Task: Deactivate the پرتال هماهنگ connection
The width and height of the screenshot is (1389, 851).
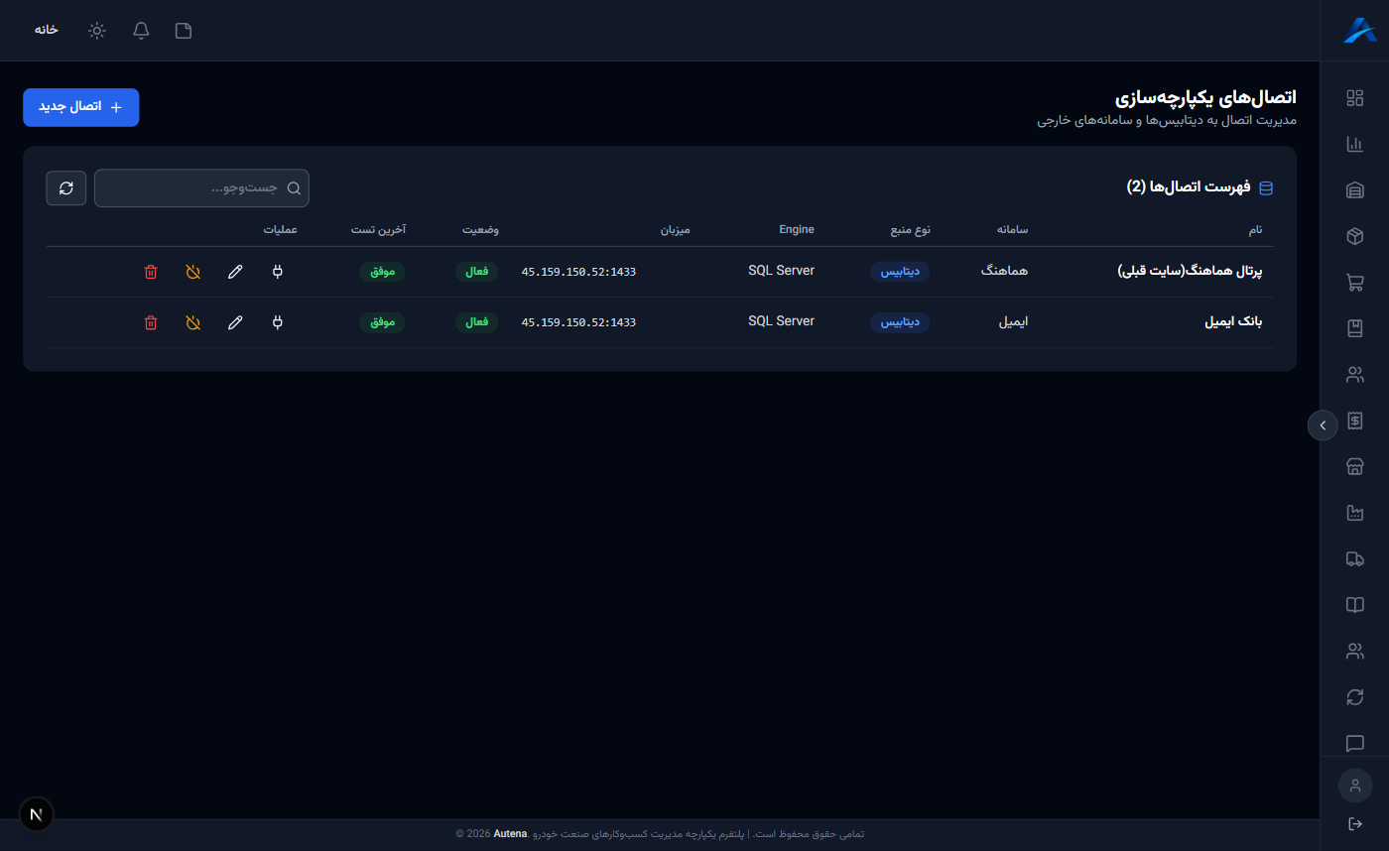Action: click(193, 271)
